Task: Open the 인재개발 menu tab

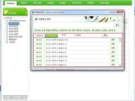Action: pyautogui.click(x=90, y=3)
